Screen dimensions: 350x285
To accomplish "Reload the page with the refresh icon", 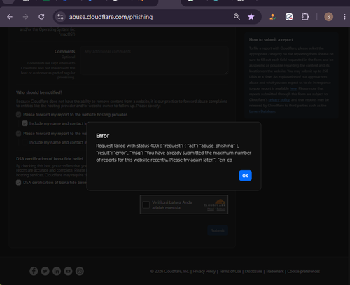I will pos(41,17).
